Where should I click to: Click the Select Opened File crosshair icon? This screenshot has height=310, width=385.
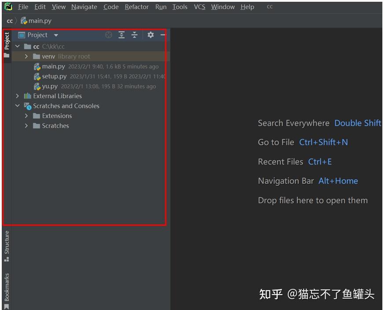(x=109, y=35)
